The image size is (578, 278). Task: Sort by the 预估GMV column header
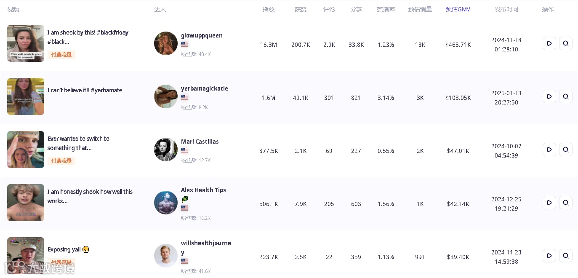coord(458,9)
